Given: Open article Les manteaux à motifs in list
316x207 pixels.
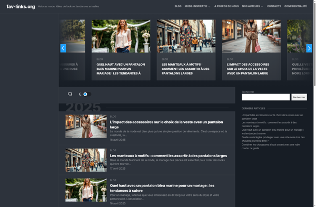Looking at the screenshot, I should click(169, 156).
